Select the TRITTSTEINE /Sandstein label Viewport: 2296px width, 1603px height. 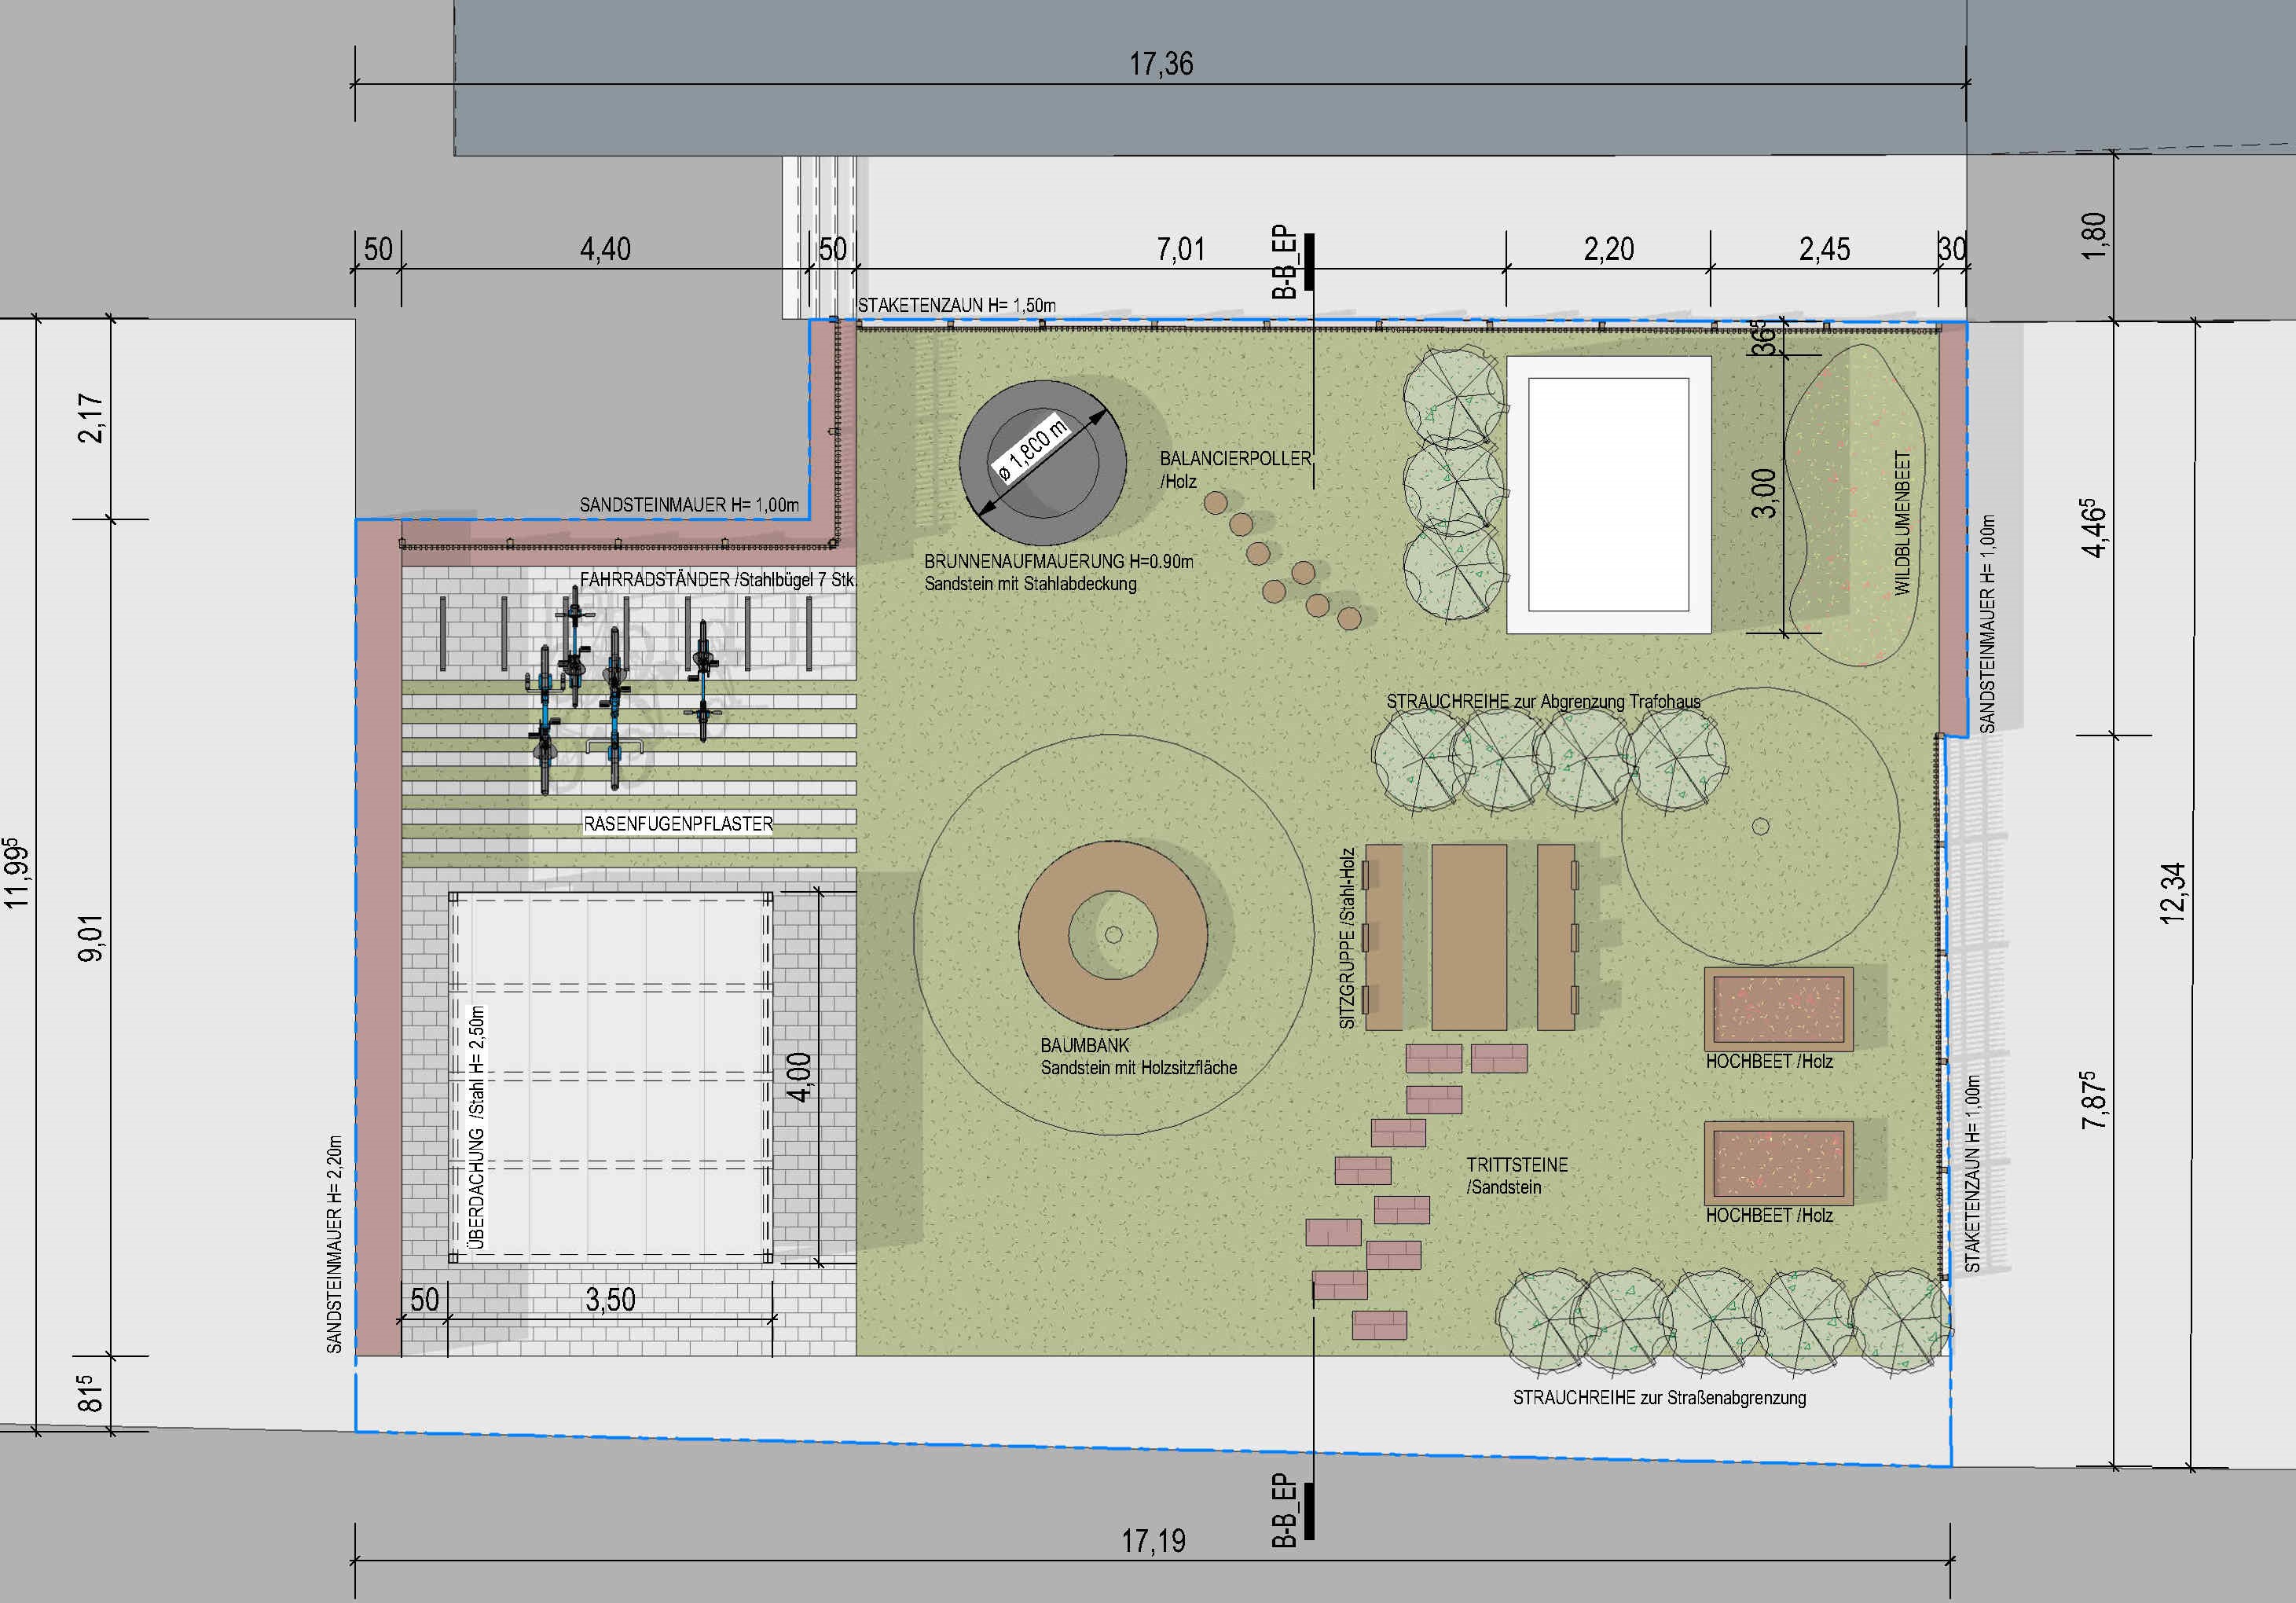coord(1517,1176)
